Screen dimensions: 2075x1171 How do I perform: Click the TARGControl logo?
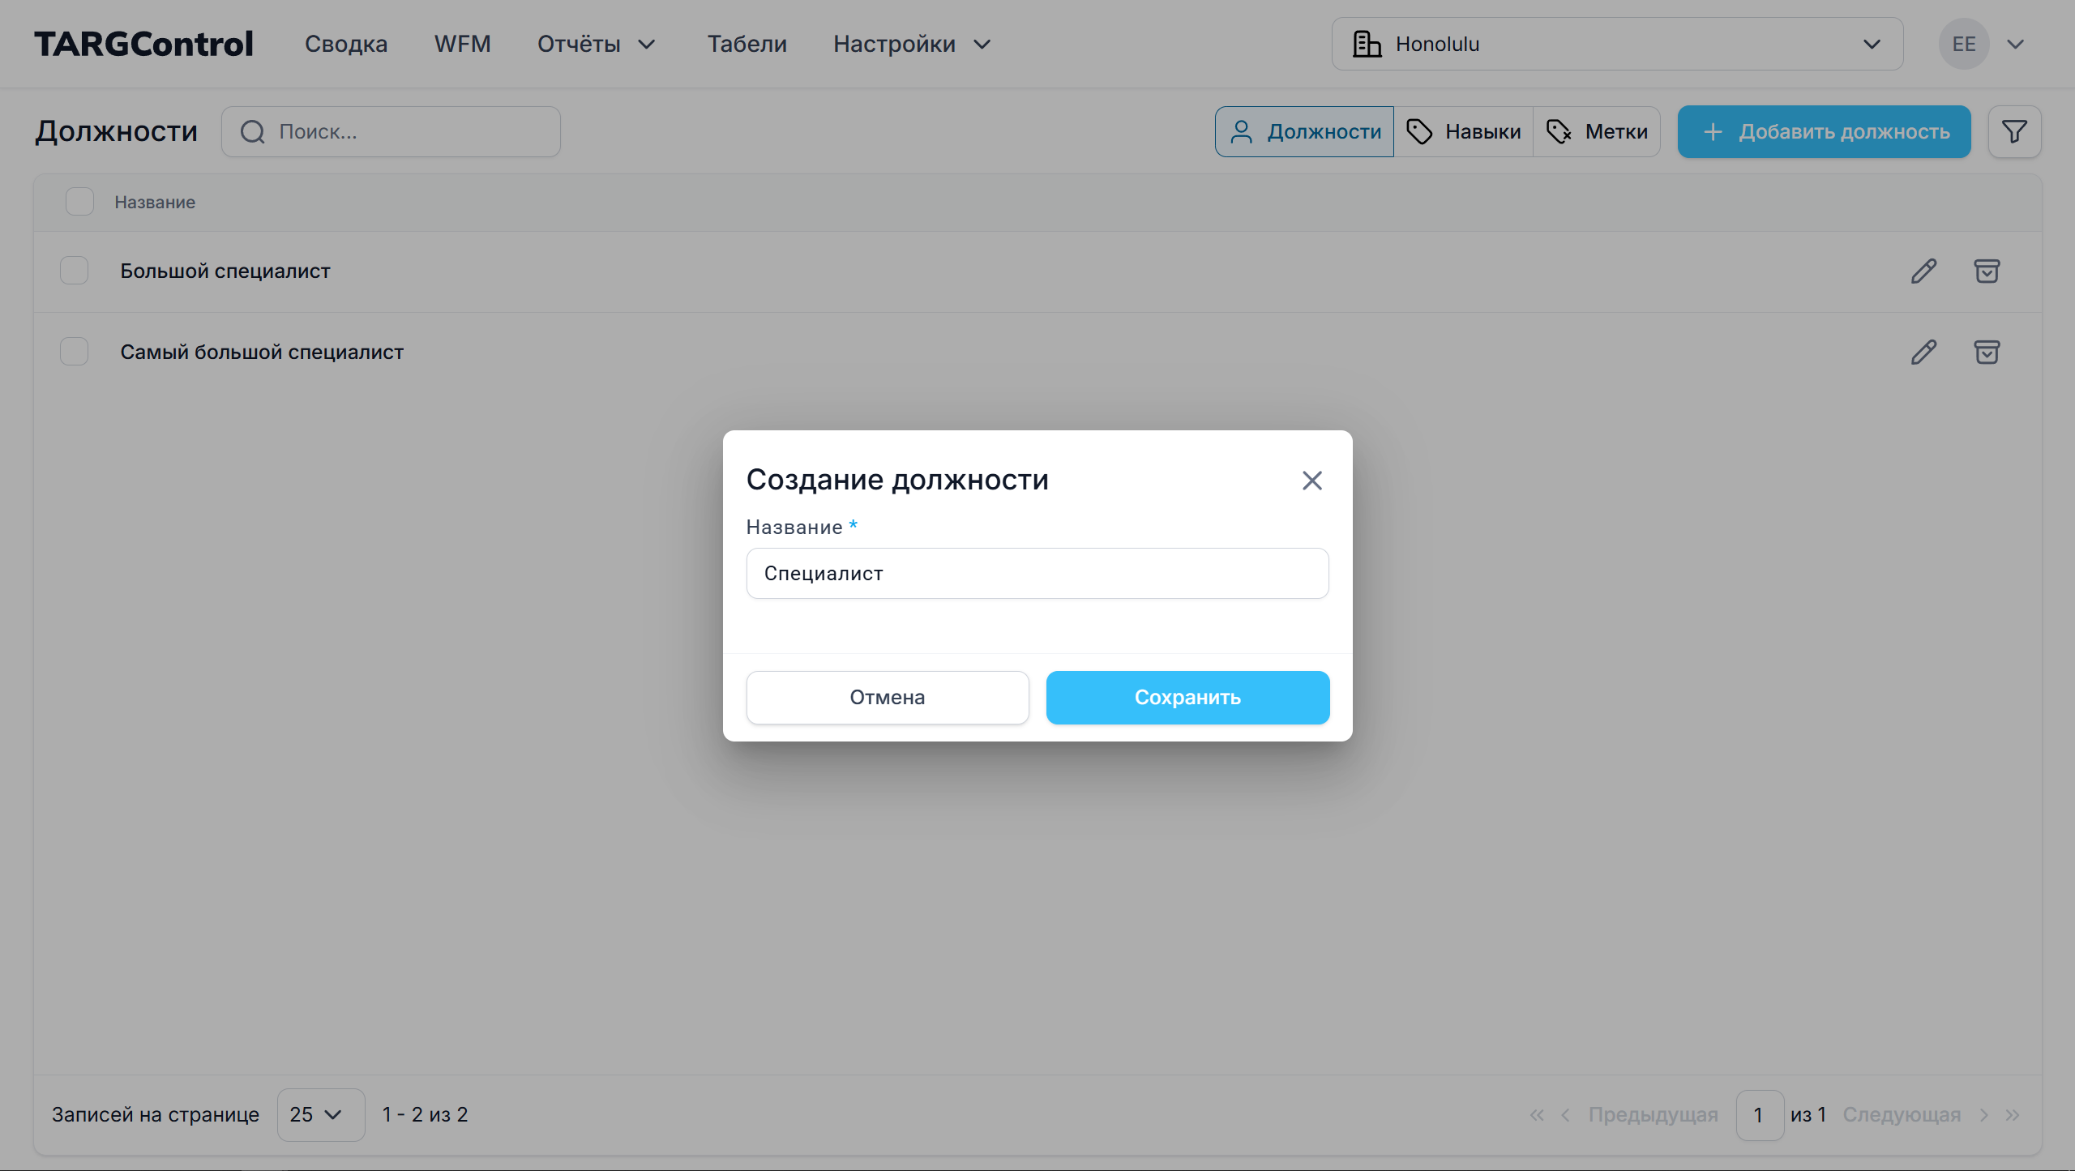[143, 44]
